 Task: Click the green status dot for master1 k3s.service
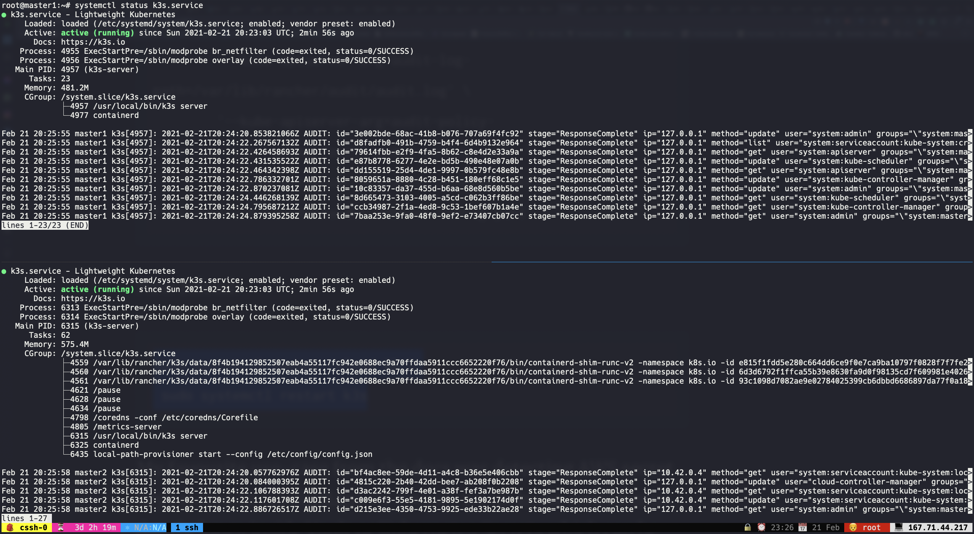(4, 15)
